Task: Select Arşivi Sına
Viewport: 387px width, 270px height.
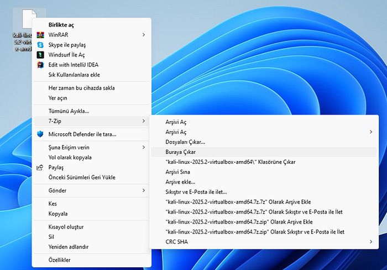Action: point(264,172)
